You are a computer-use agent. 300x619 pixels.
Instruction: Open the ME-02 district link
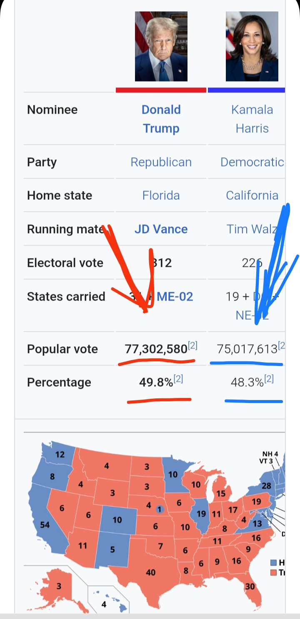pos(175,296)
